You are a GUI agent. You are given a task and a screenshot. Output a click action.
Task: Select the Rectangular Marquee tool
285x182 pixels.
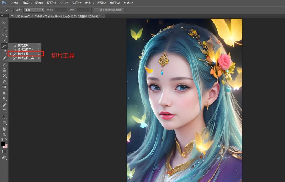pos(4,29)
